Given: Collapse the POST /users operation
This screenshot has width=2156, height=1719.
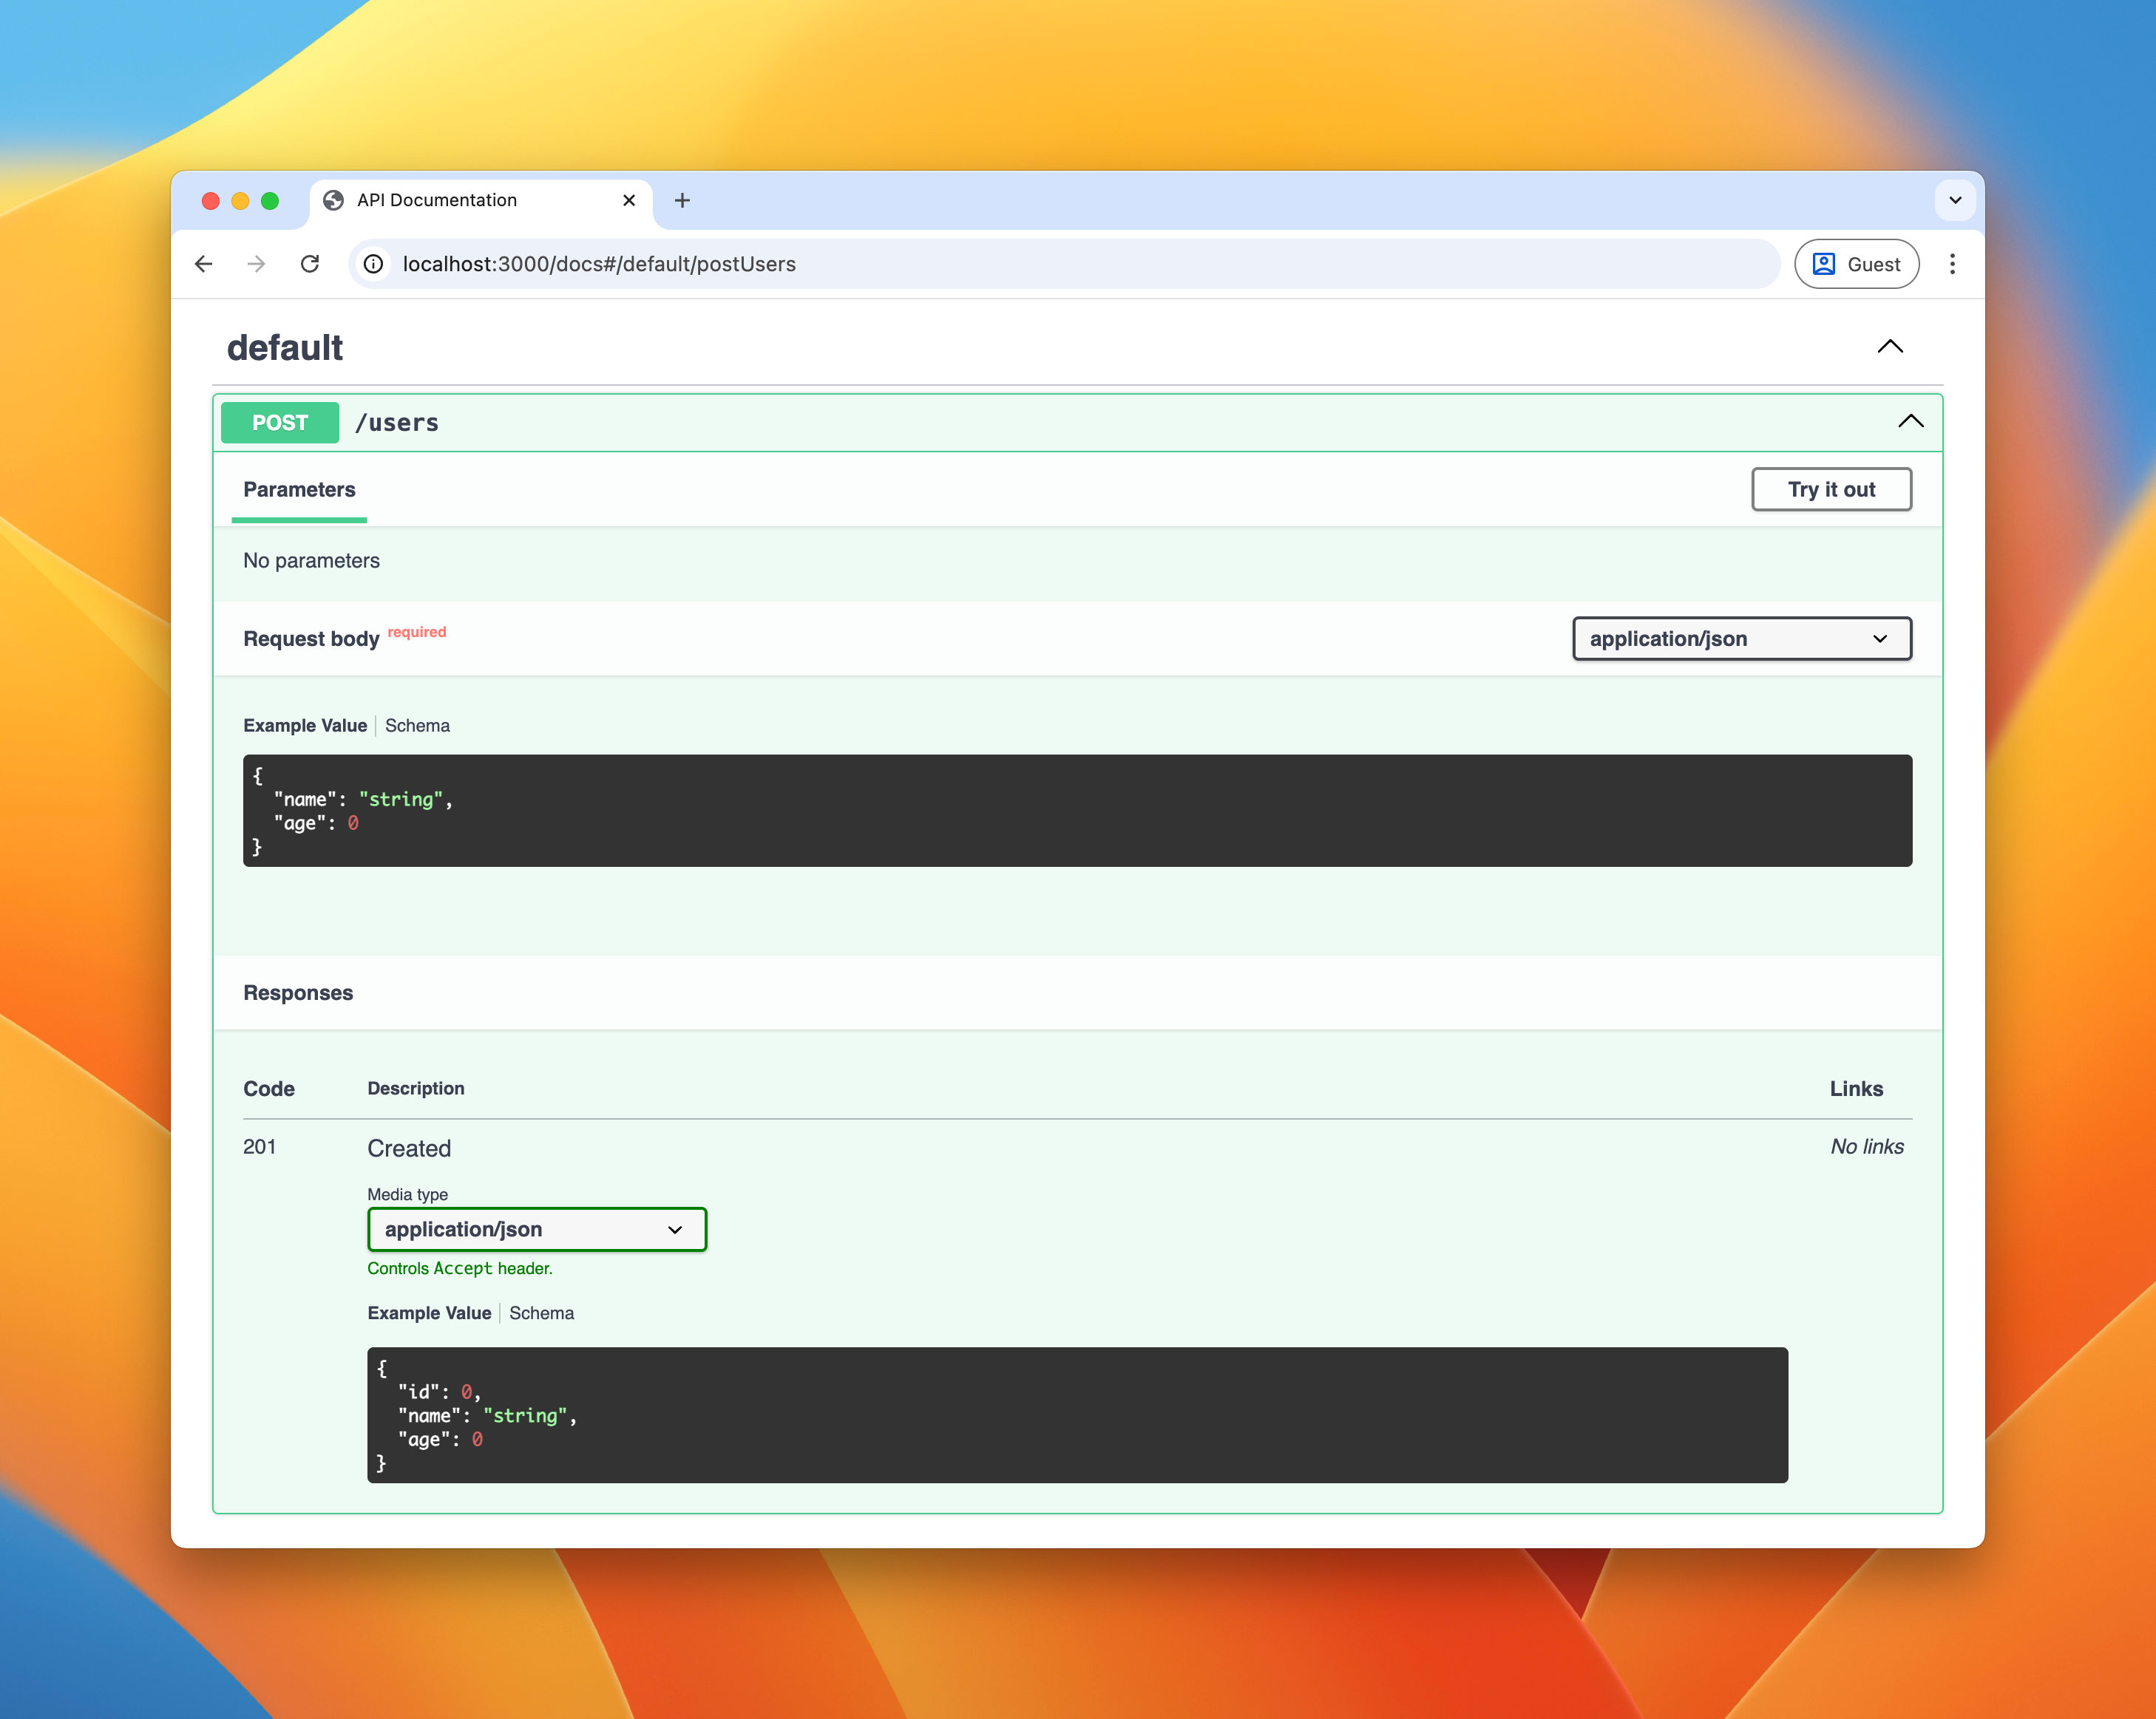Looking at the screenshot, I should click(x=1911, y=421).
